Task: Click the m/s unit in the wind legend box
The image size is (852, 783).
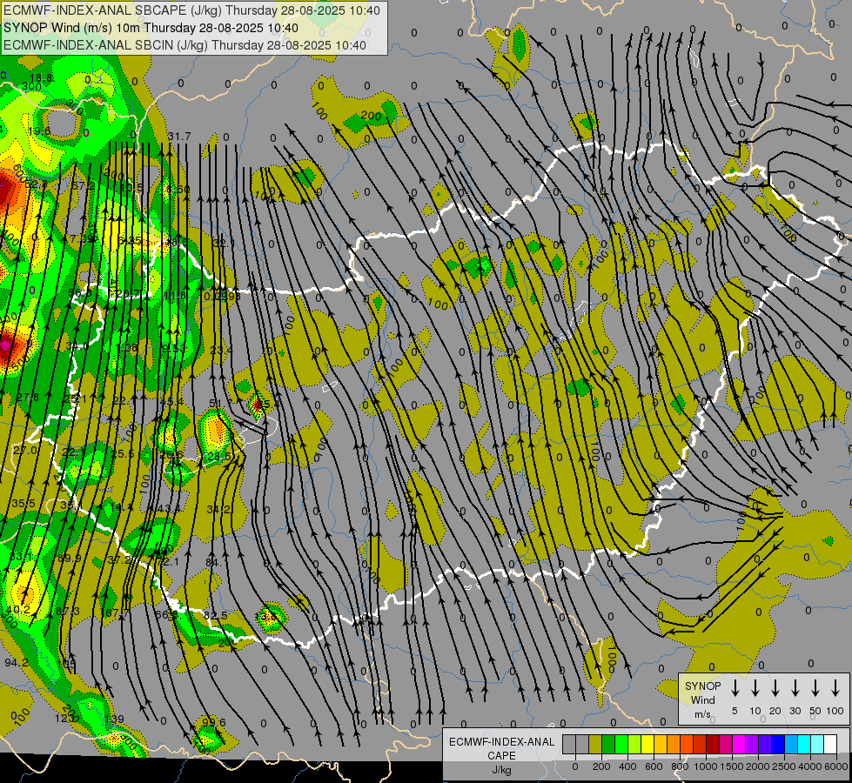Action: pos(702,714)
